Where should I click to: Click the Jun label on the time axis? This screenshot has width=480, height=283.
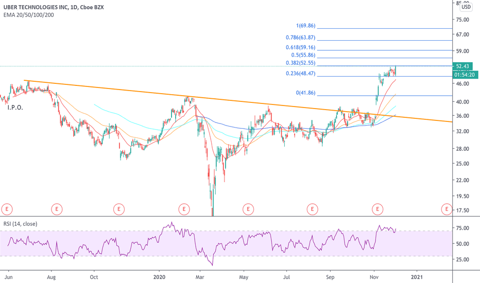tap(8, 277)
